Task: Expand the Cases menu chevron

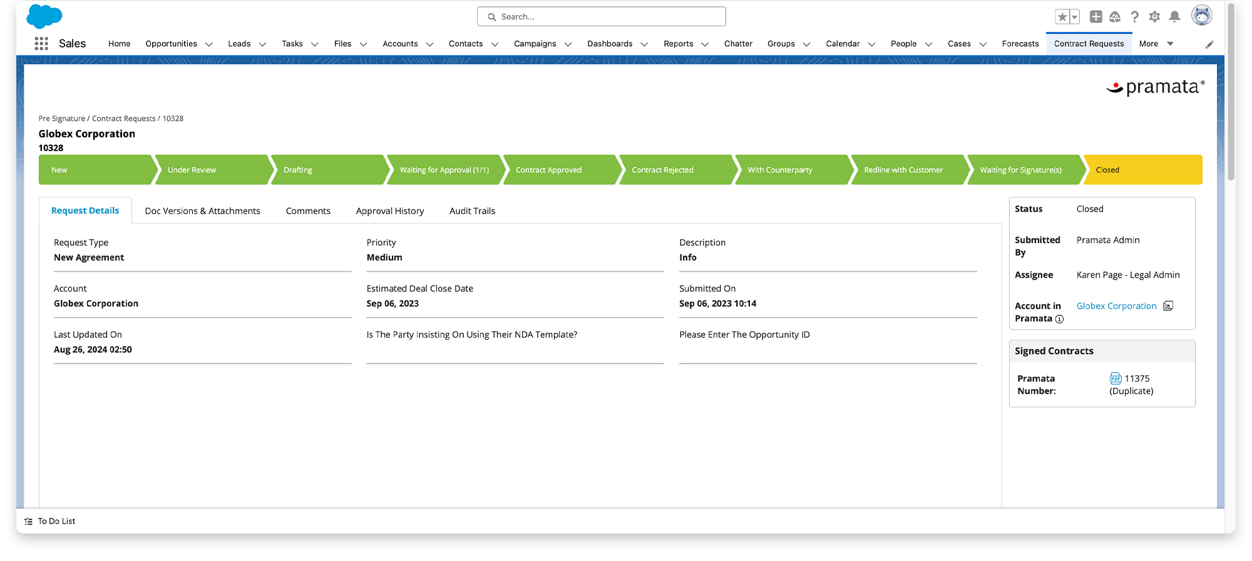Action: pos(983,44)
